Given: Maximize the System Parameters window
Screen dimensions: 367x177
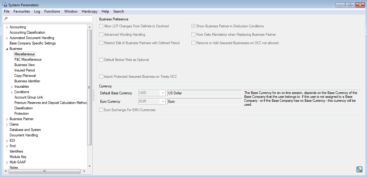Looking at the screenshot, I should coord(350,5).
